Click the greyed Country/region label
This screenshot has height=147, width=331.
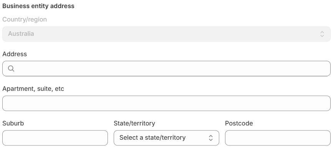click(x=25, y=20)
